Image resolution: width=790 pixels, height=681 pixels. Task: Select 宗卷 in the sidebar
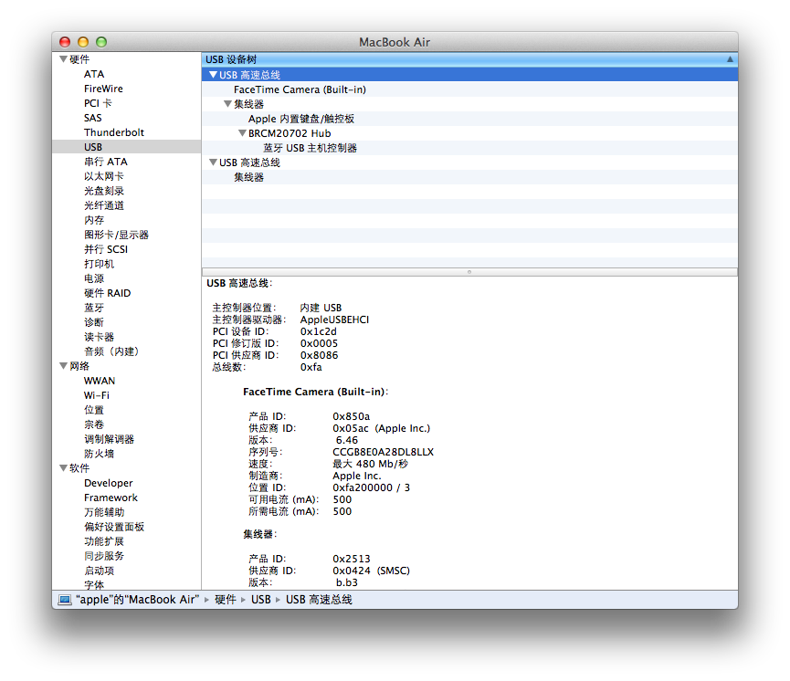pos(94,424)
